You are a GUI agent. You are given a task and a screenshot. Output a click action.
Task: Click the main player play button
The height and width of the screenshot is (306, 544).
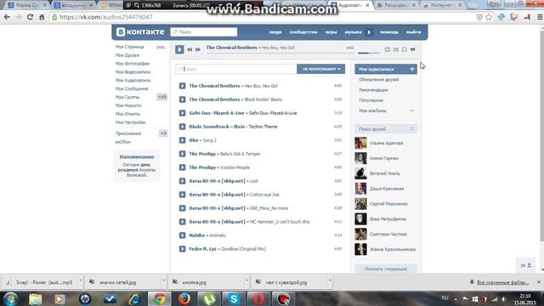click(x=179, y=49)
